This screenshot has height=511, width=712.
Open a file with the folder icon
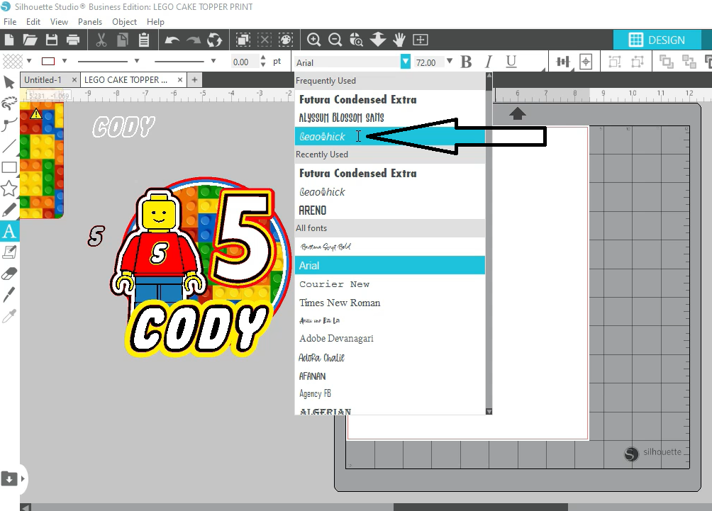(x=30, y=40)
